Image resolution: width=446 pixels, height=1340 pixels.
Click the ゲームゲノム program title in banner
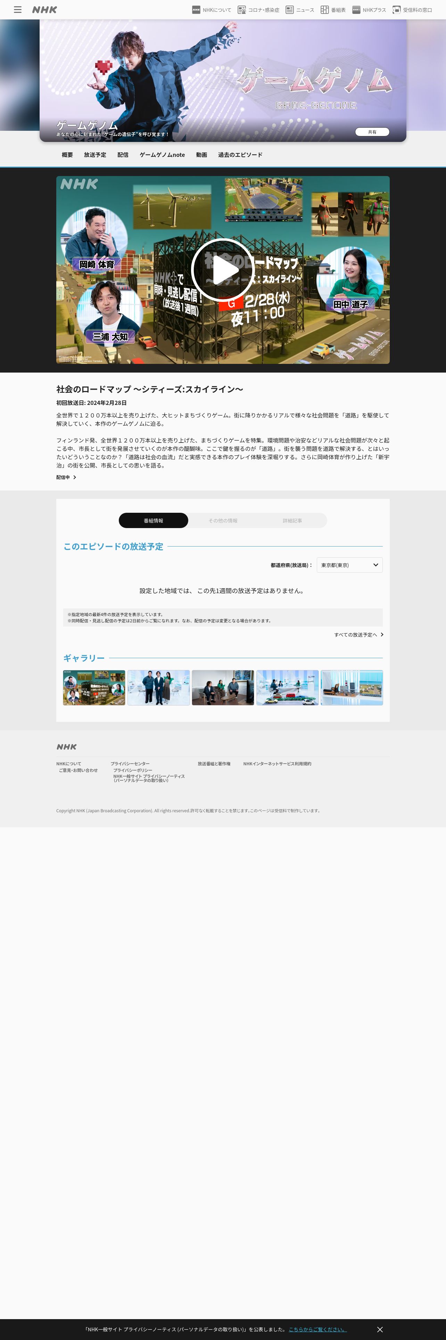[87, 125]
